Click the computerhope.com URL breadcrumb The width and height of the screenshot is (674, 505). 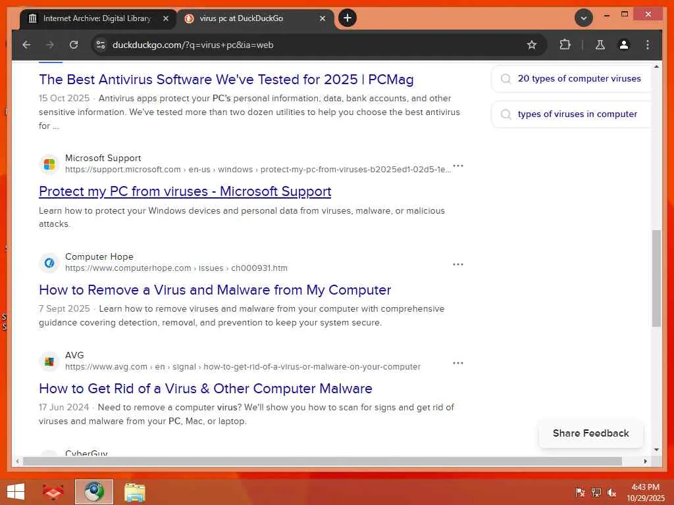[x=176, y=268]
